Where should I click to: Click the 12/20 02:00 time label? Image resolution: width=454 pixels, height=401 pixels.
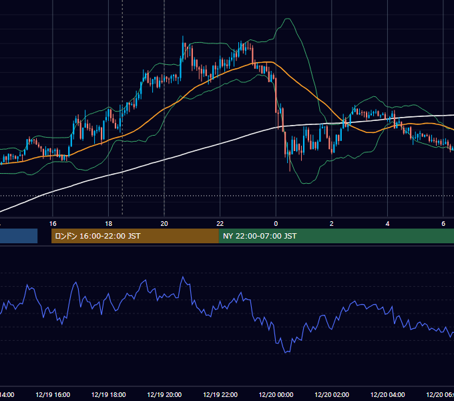click(332, 394)
